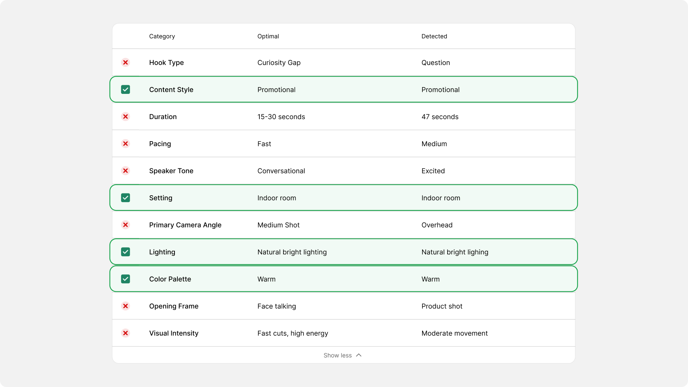Collapse table with Show less
This screenshot has width=688, height=387.
click(x=338, y=355)
